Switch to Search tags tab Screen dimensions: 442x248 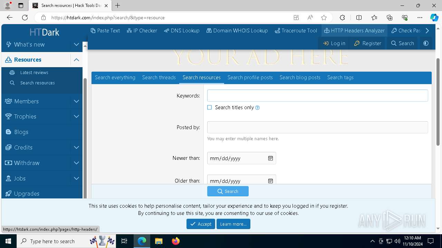click(340, 77)
